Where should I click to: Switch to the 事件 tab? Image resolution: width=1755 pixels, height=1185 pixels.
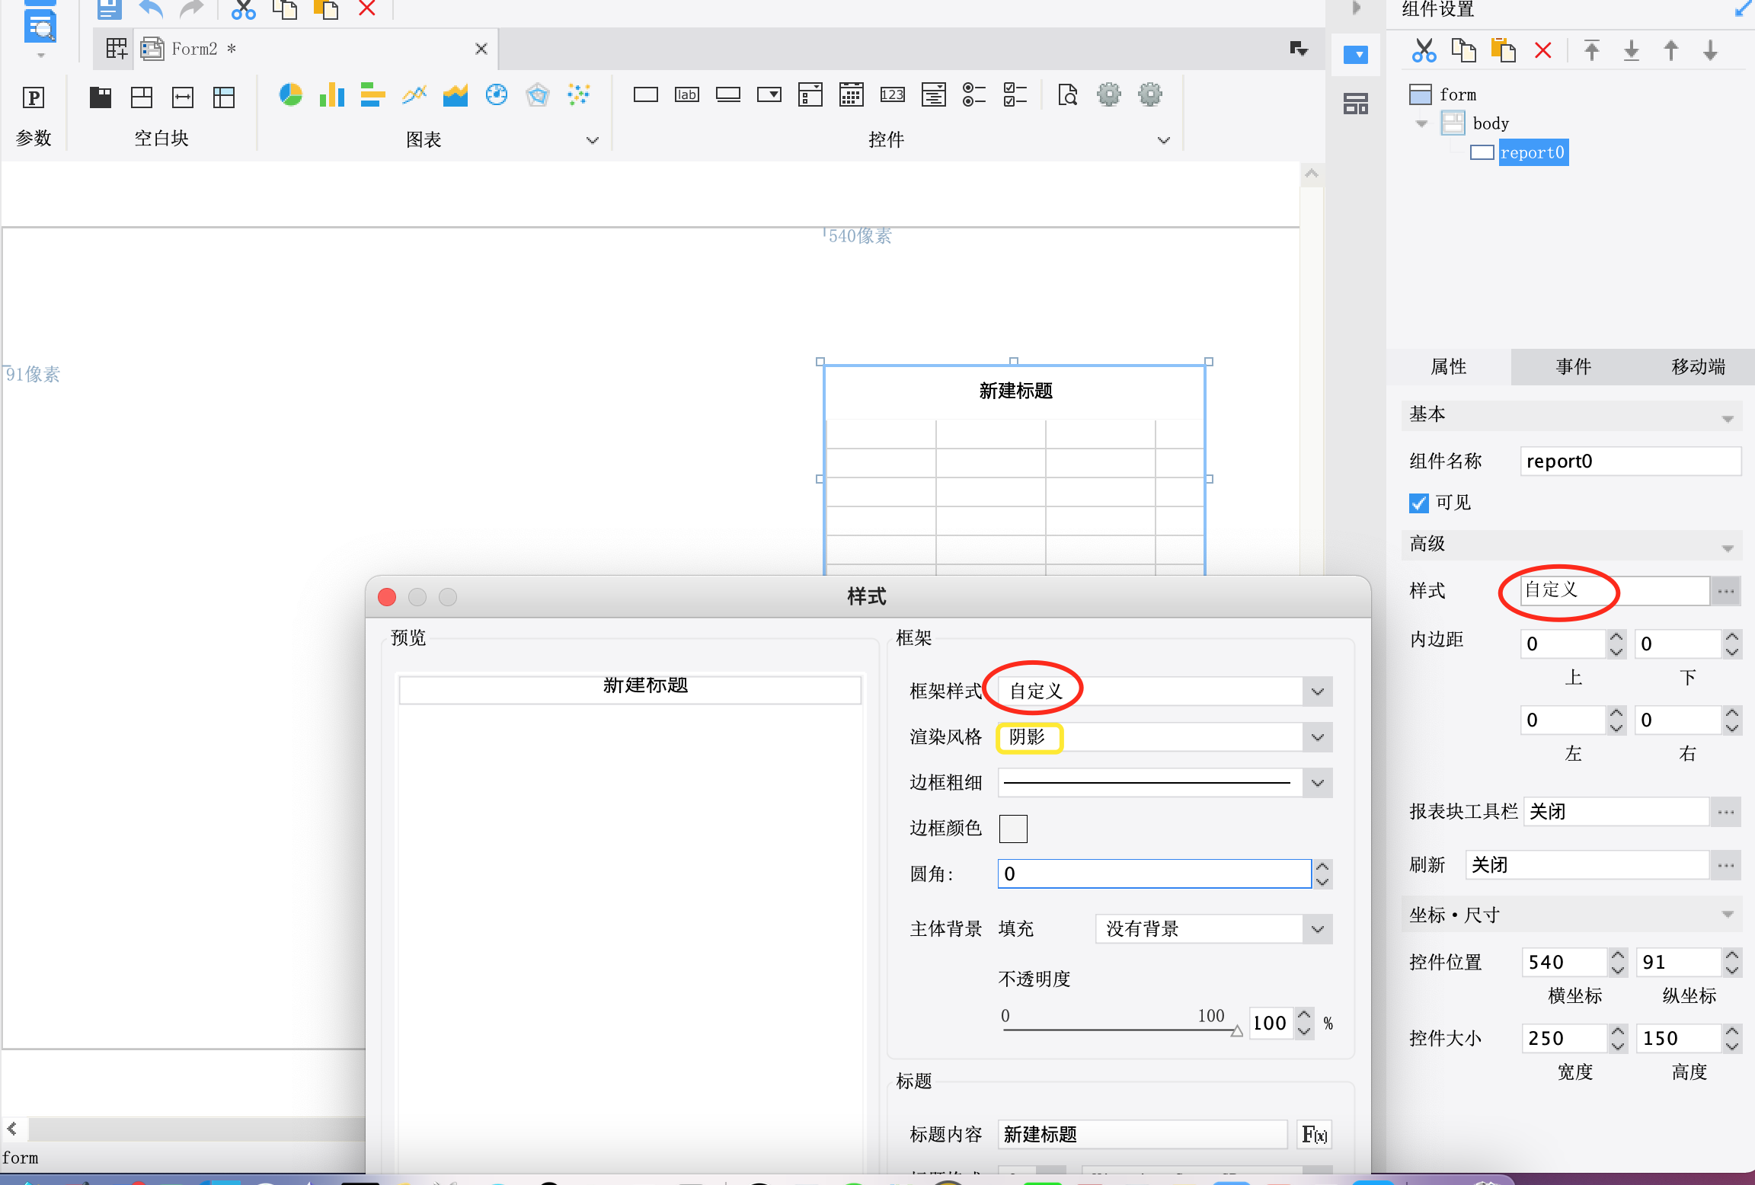1573,367
